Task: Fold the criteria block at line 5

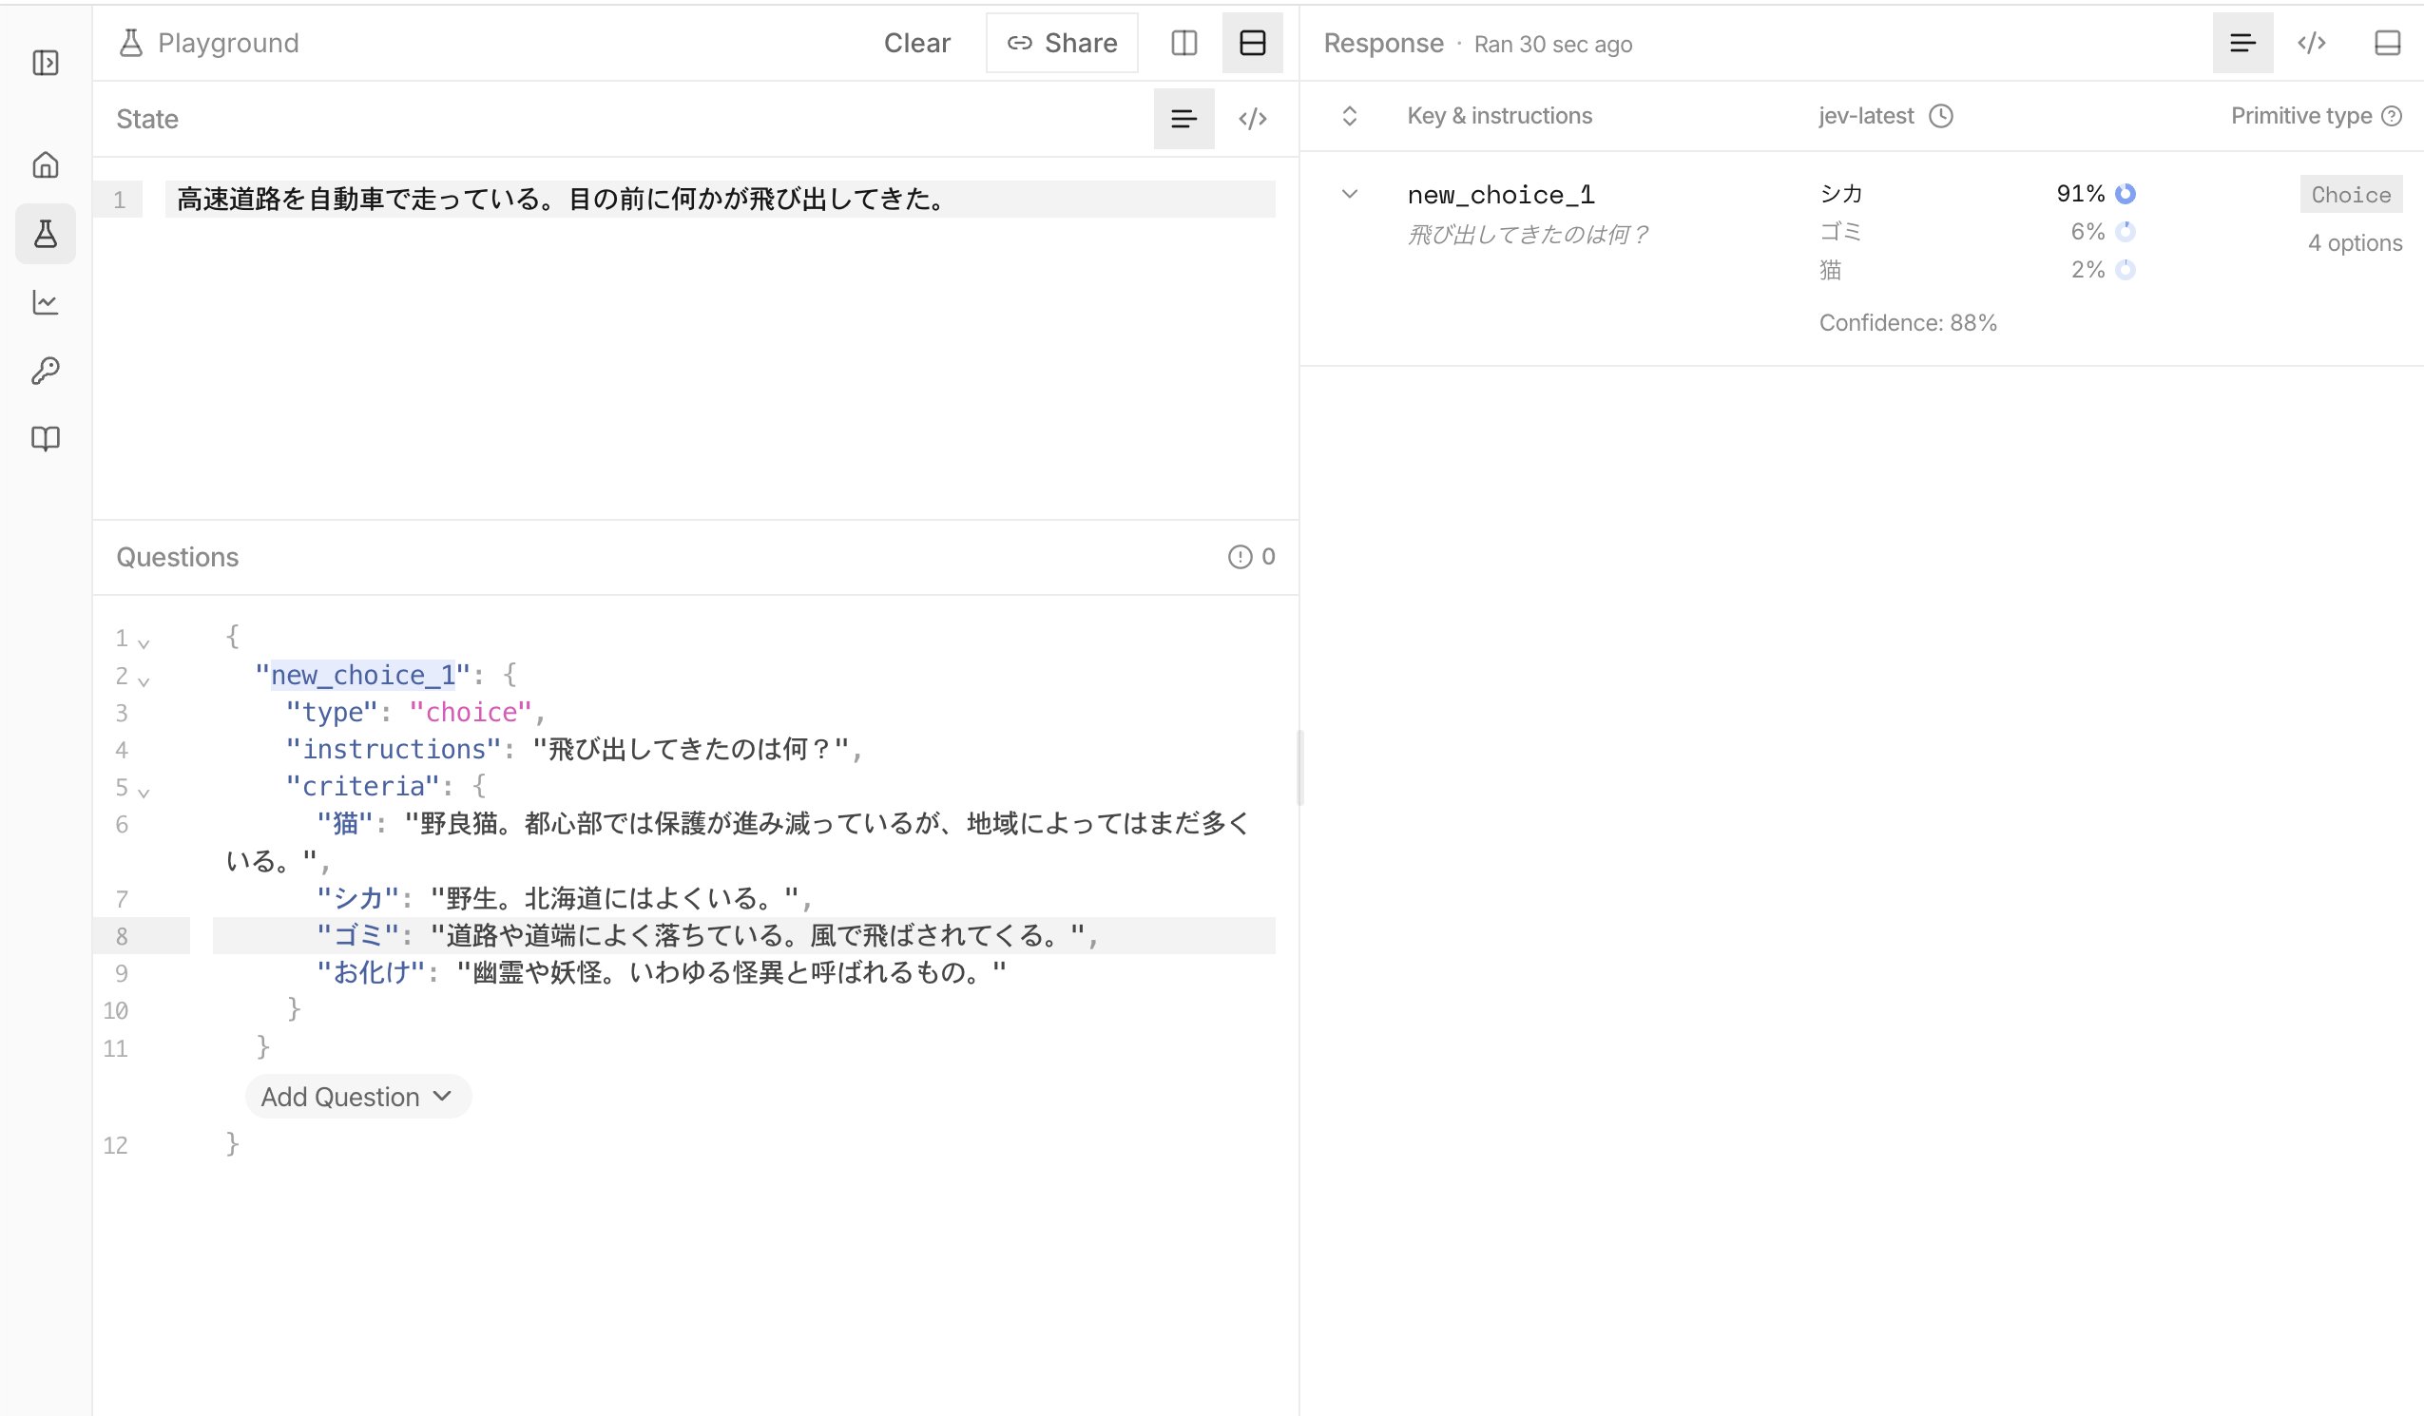Action: pyautogui.click(x=144, y=793)
